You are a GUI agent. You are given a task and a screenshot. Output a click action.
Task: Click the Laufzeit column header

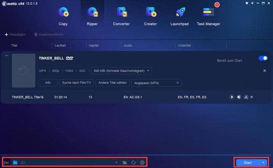tap(60, 46)
